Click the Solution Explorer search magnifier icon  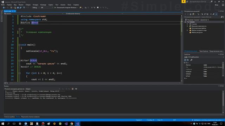point(221,17)
